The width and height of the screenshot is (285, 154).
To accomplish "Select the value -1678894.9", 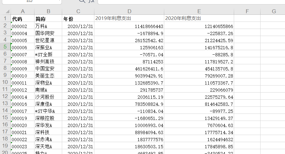I will tap(129, 32).
